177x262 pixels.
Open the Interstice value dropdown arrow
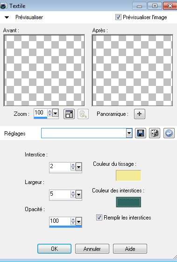click(78, 167)
